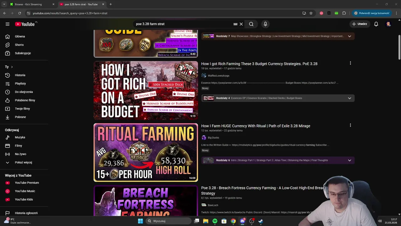Open YouTube Kids link
This screenshot has width=401, height=226.
point(24,199)
